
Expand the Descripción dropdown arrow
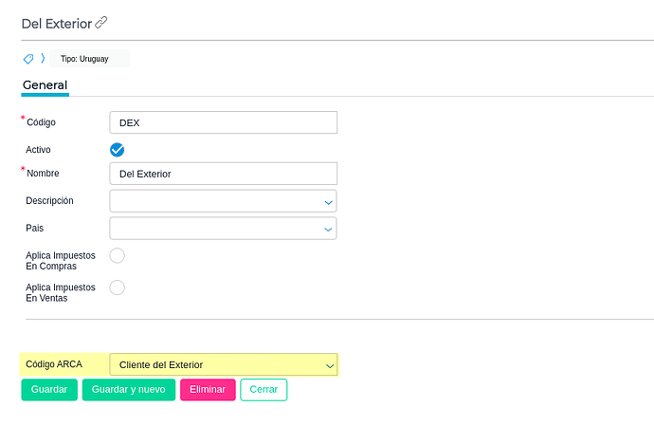tap(328, 202)
